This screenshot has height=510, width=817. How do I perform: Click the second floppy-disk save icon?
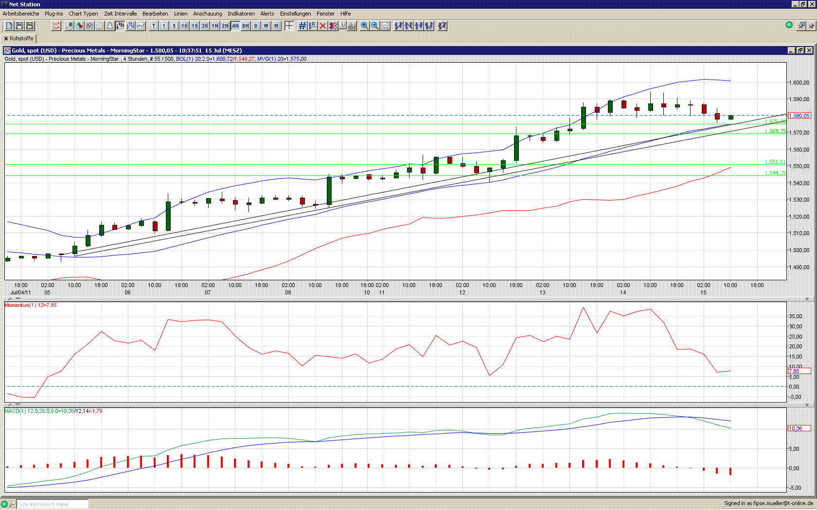[30, 26]
